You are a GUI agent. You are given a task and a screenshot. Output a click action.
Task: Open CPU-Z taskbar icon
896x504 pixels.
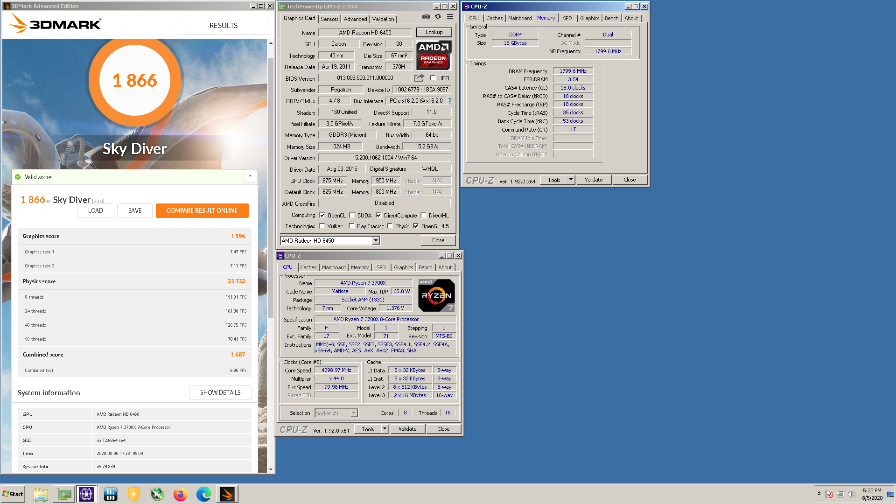(x=87, y=494)
